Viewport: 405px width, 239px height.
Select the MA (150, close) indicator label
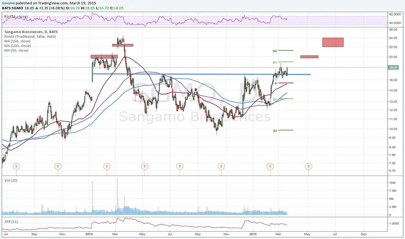click(x=17, y=41)
